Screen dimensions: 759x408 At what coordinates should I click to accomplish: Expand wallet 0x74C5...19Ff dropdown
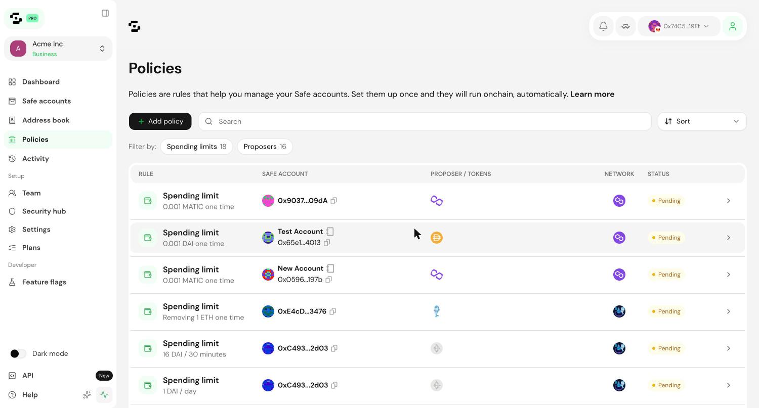tap(679, 26)
